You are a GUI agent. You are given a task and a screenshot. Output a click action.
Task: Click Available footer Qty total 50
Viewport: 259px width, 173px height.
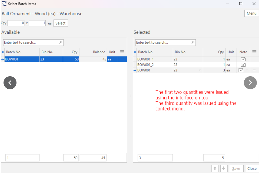pos(71,158)
